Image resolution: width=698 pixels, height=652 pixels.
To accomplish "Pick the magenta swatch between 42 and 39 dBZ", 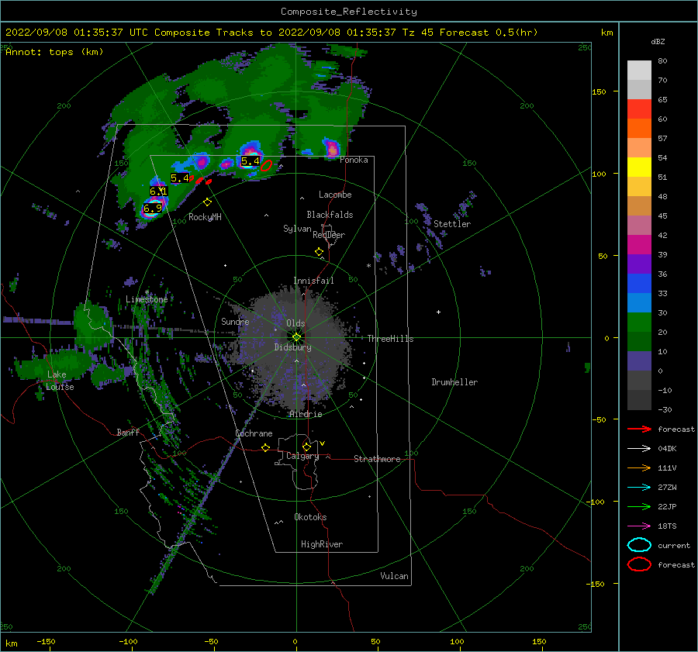I will 639,245.
